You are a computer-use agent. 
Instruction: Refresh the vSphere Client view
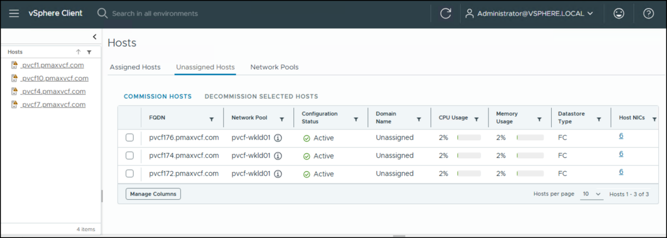[446, 14]
